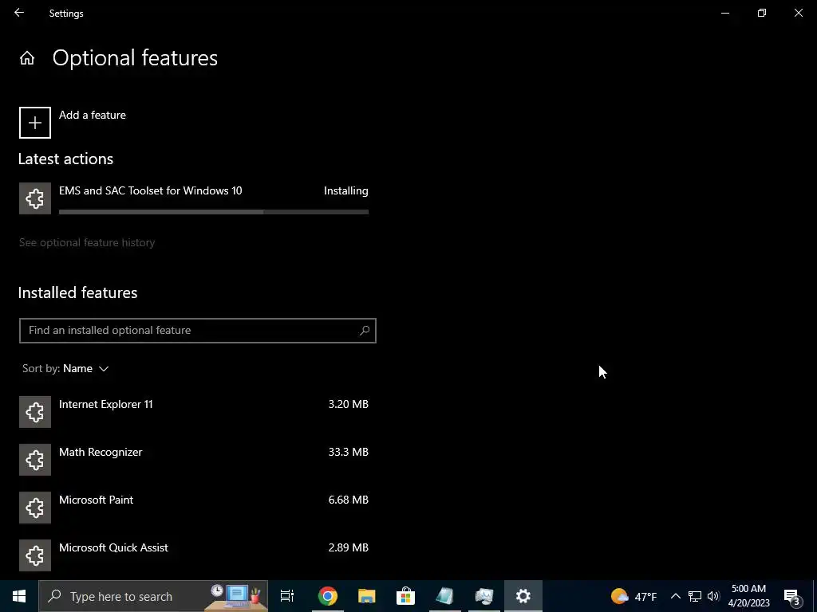Go back using the Settings back arrow
The image size is (817, 612).
click(x=19, y=13)
